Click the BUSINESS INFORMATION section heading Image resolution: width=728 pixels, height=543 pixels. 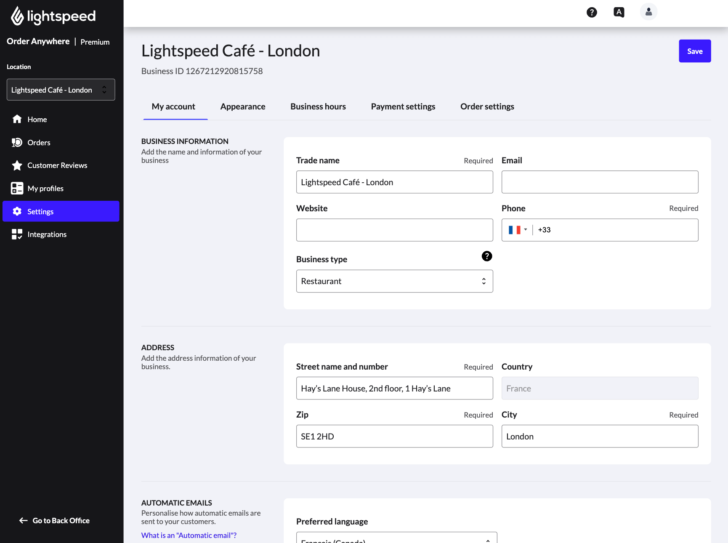tap(185, 141)
